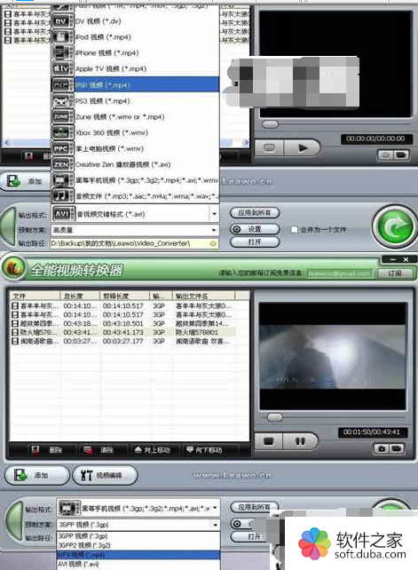Choose 3GPP 视频 (*.3gp) from profile list
418x570 pixels.
[138, 536]
